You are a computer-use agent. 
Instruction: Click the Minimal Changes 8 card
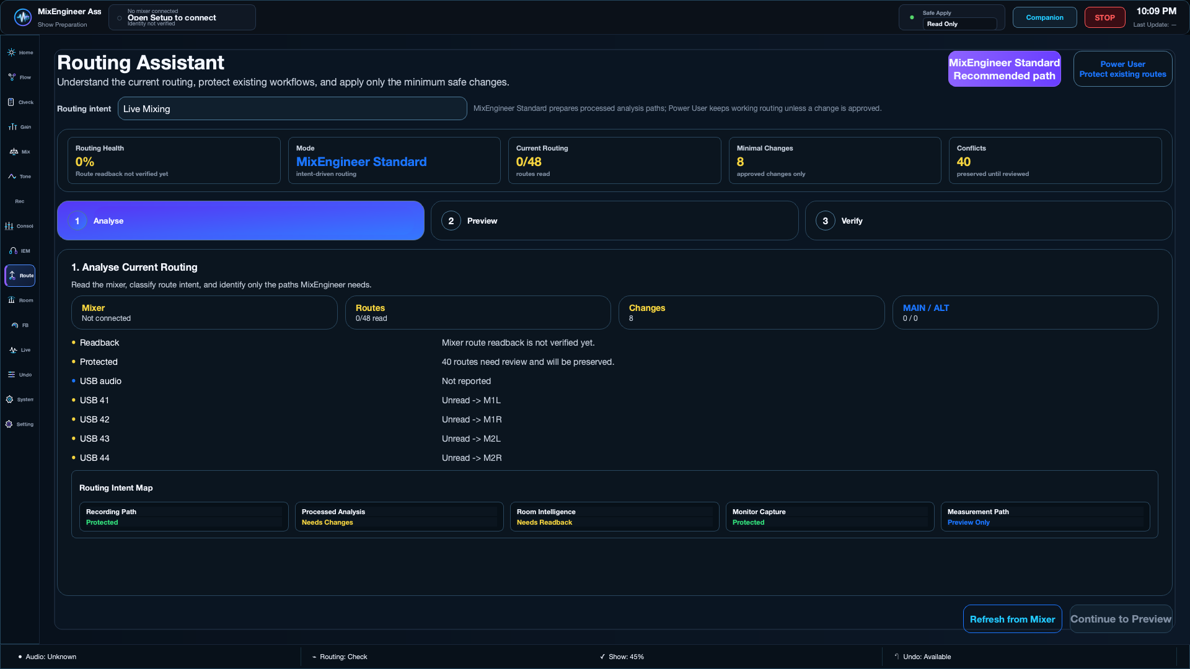click(x=835, y=160)
